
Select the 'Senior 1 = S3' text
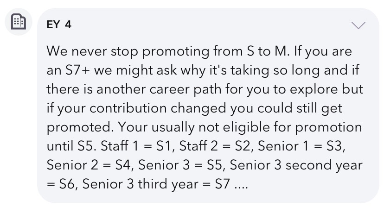tap(300, 146)
